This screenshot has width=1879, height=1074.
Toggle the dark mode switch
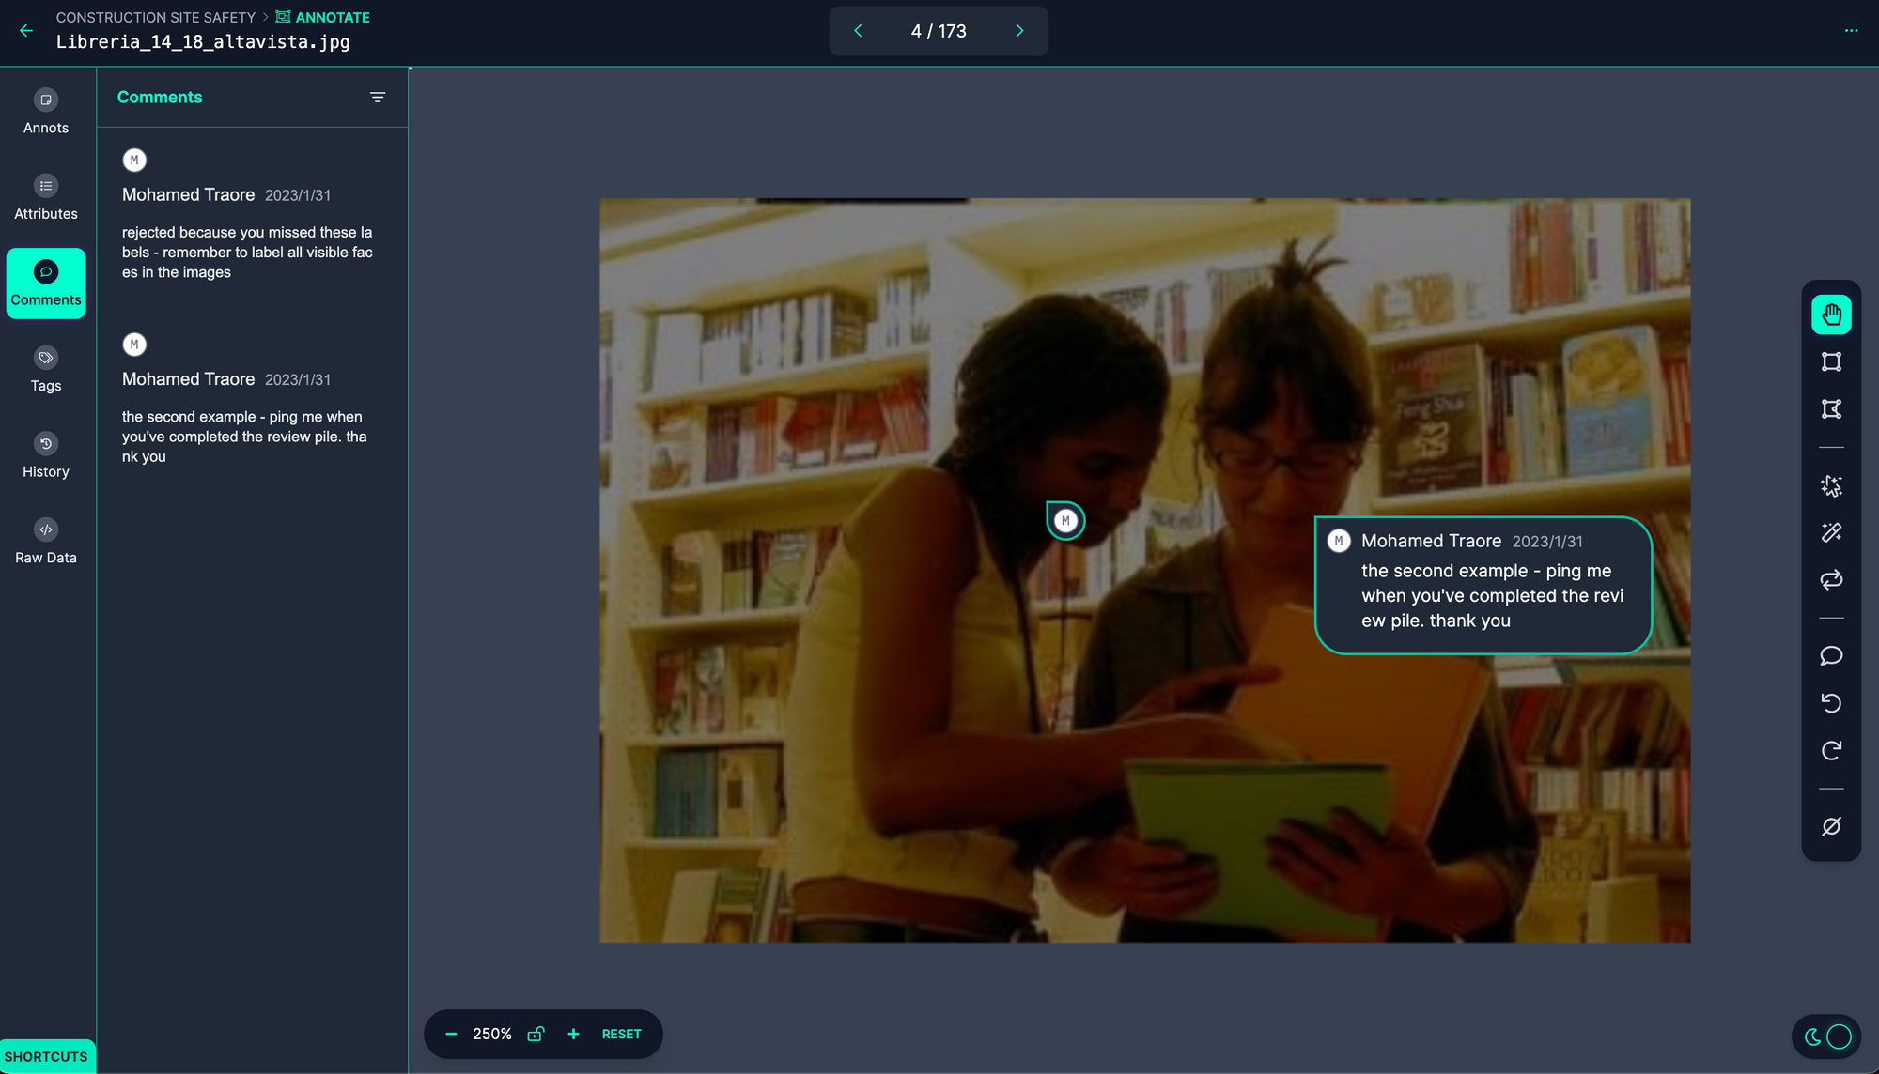(1826, 1036)
